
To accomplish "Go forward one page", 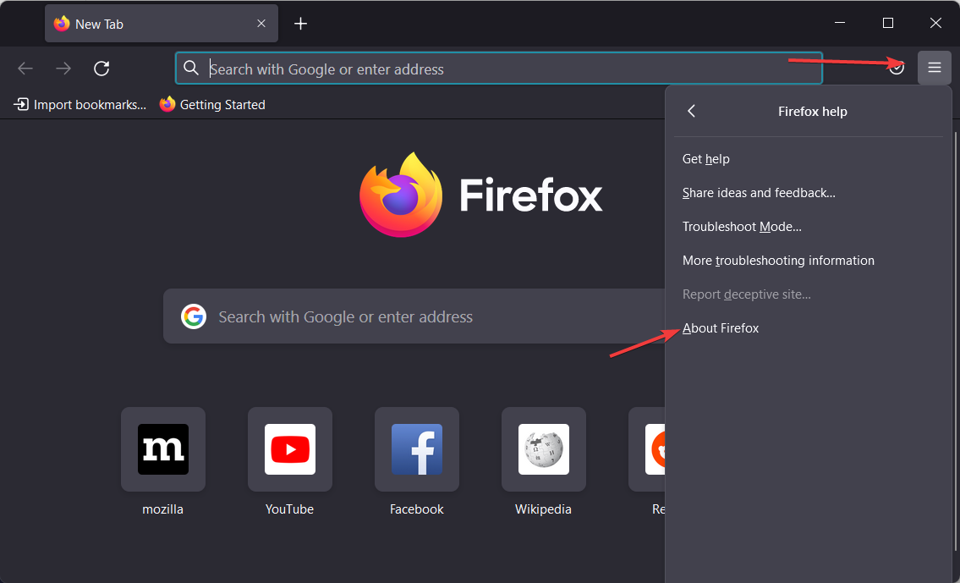I will [63, 69].
